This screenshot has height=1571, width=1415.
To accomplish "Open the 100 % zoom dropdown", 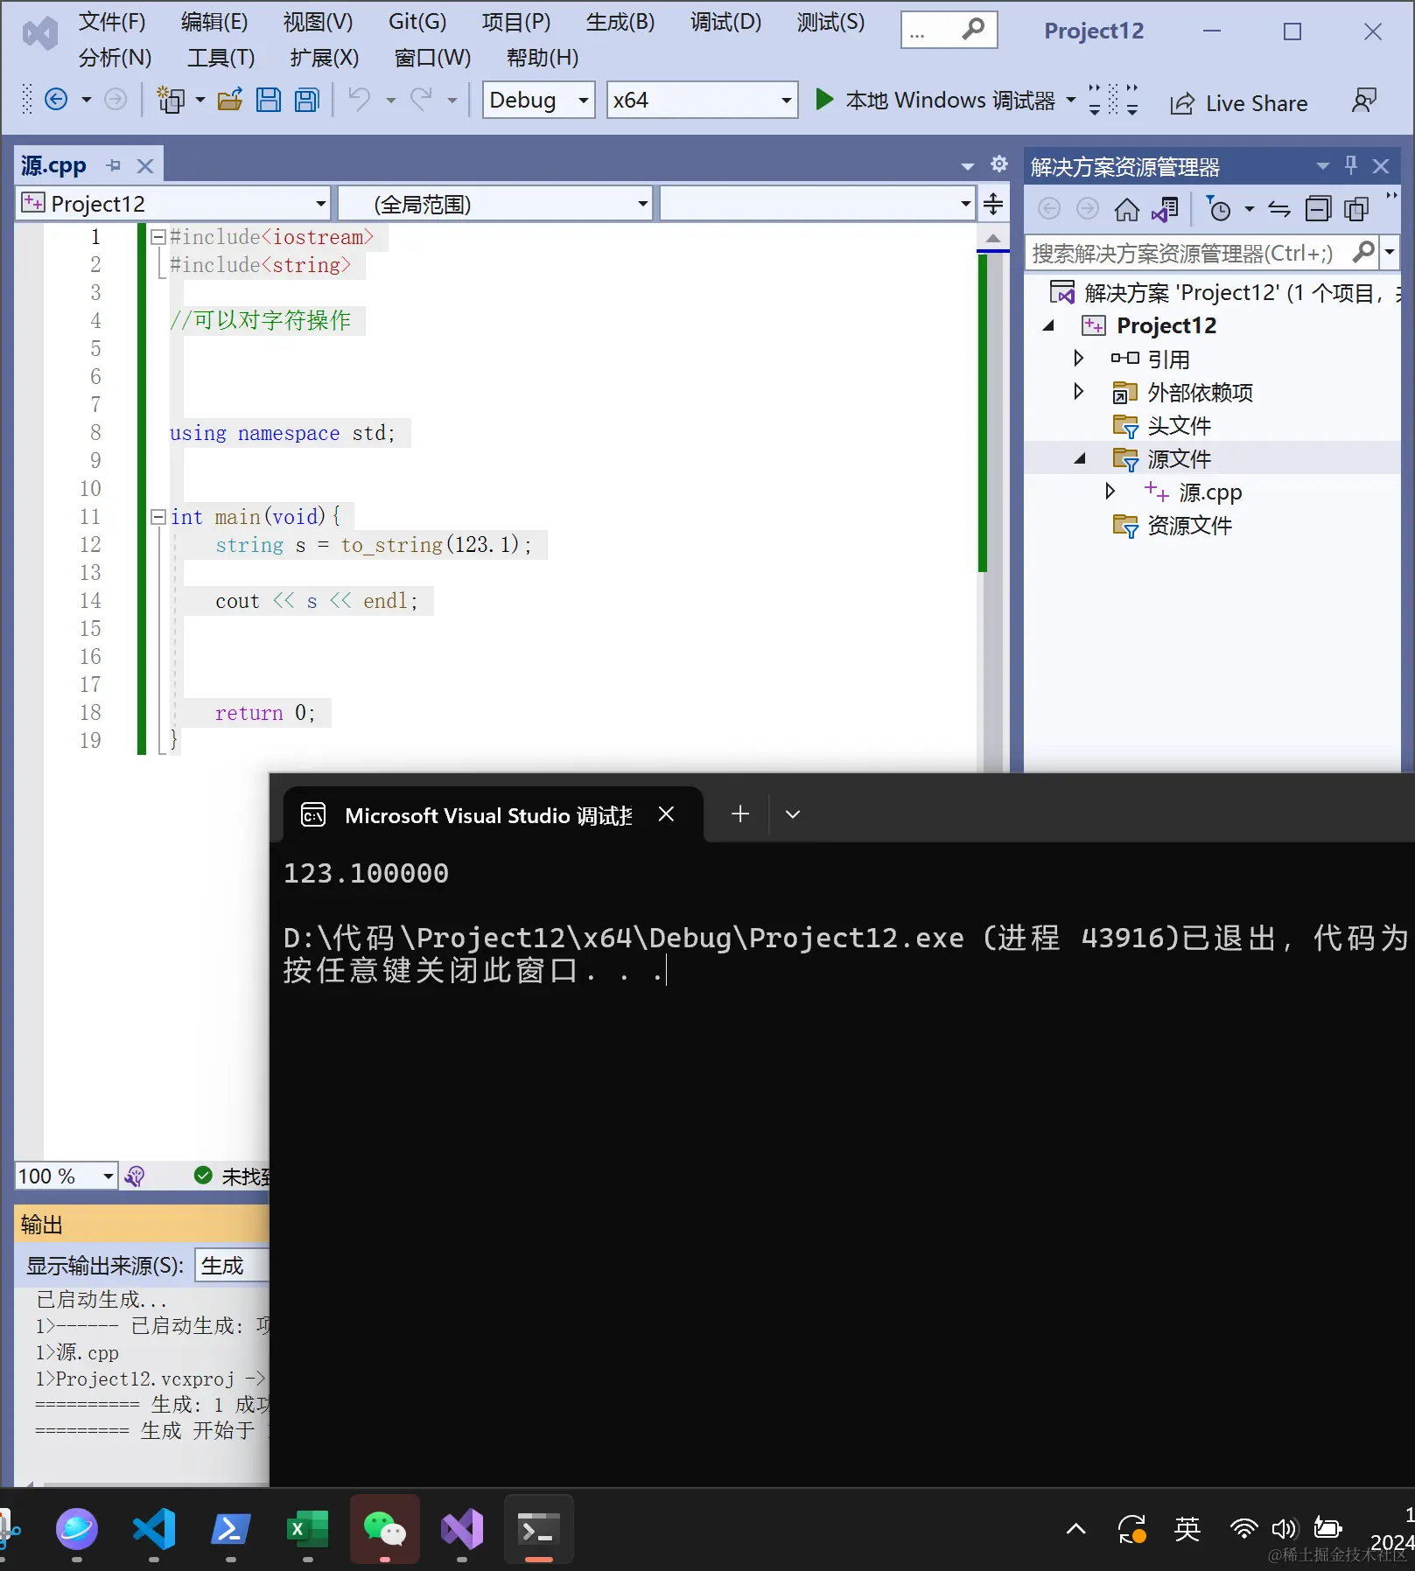I will tap(67, 1176).
